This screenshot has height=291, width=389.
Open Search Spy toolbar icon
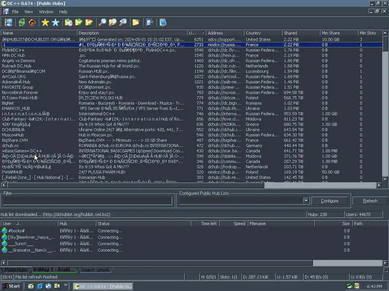coord(123,22)
